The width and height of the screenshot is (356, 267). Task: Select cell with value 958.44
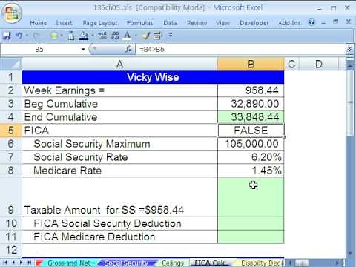tap(251, 90)
